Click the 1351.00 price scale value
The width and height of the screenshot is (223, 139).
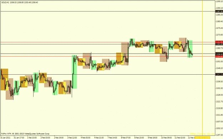(219, 62)
